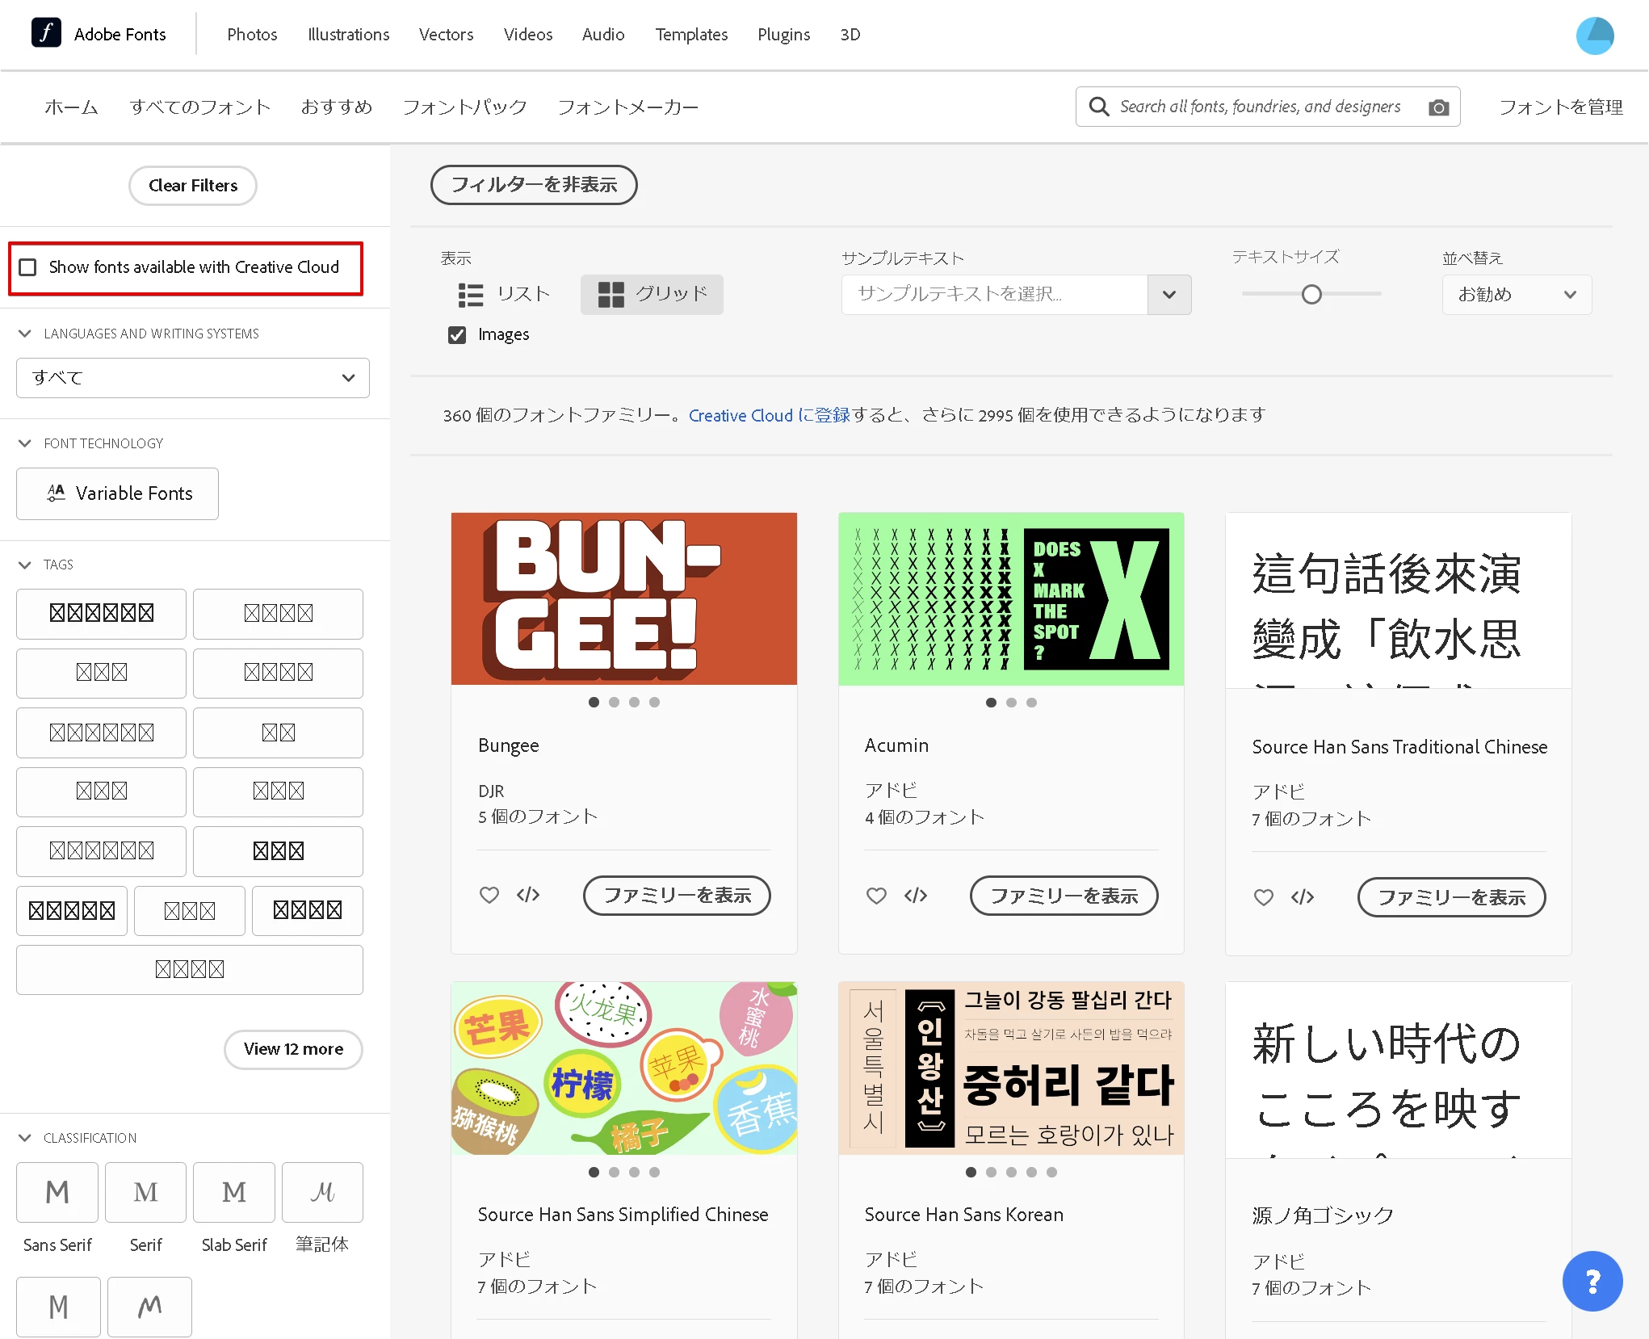This screenshot has width=1649, height=1339.
Task: Open visual search camera icon
Action: (x=1438, y=107)
